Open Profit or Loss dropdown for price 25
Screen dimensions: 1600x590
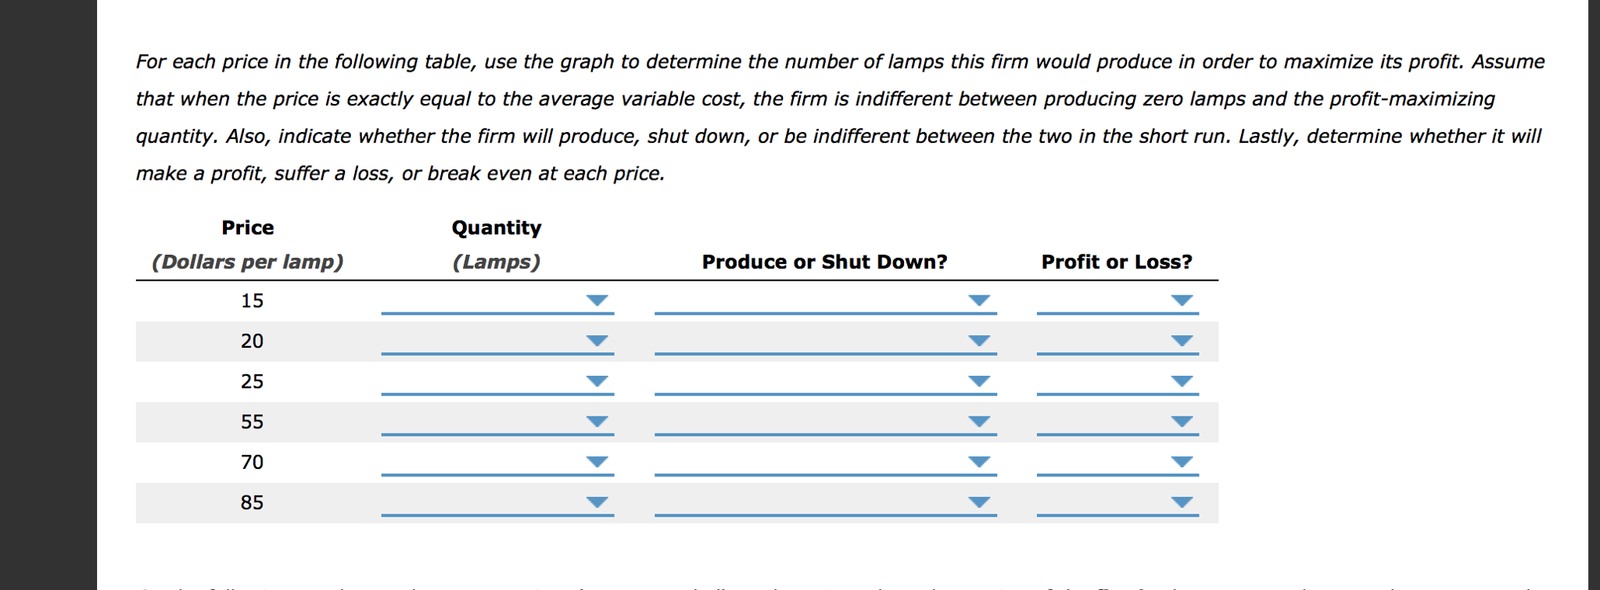[x=1181, y=381]
